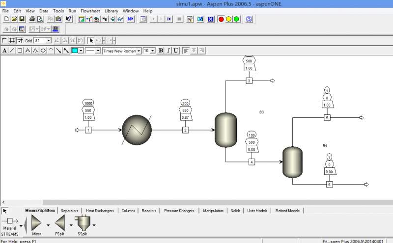Select the Text (A) drawing tool
The image size is (393, 243).
(4, 51)
